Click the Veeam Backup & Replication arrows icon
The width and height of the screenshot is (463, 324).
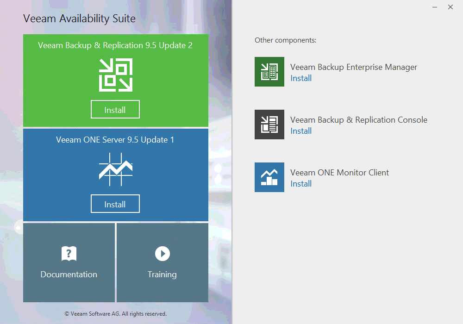115,75
